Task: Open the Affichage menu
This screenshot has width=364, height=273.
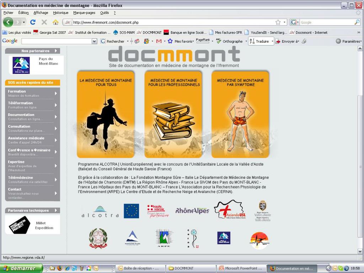Action: pyautogui.click(x=41, y=12)
